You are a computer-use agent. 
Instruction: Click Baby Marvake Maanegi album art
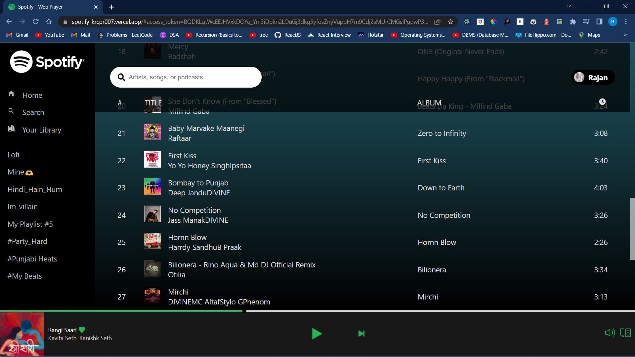(x=152, y=132)
